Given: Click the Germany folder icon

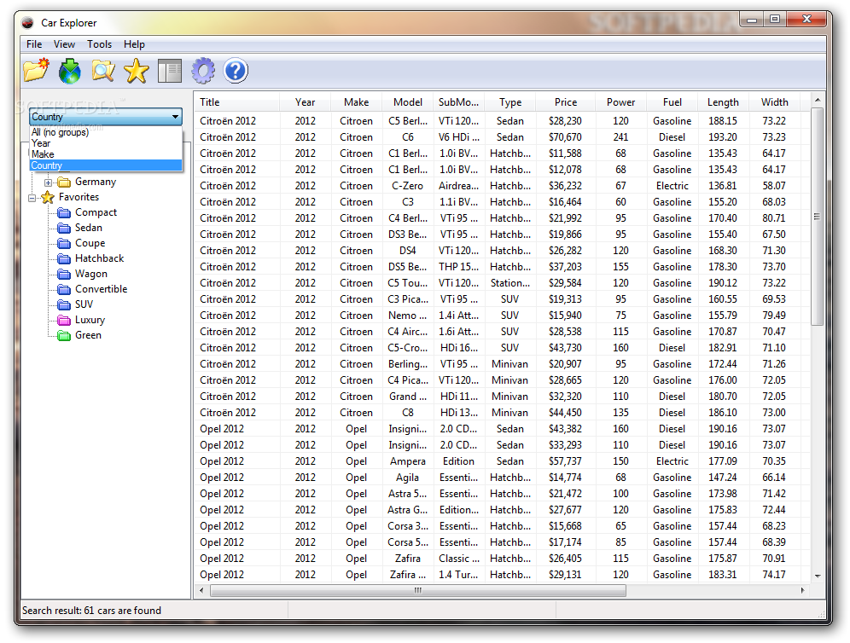Looking at the screenshot, I should click(65, 182).
